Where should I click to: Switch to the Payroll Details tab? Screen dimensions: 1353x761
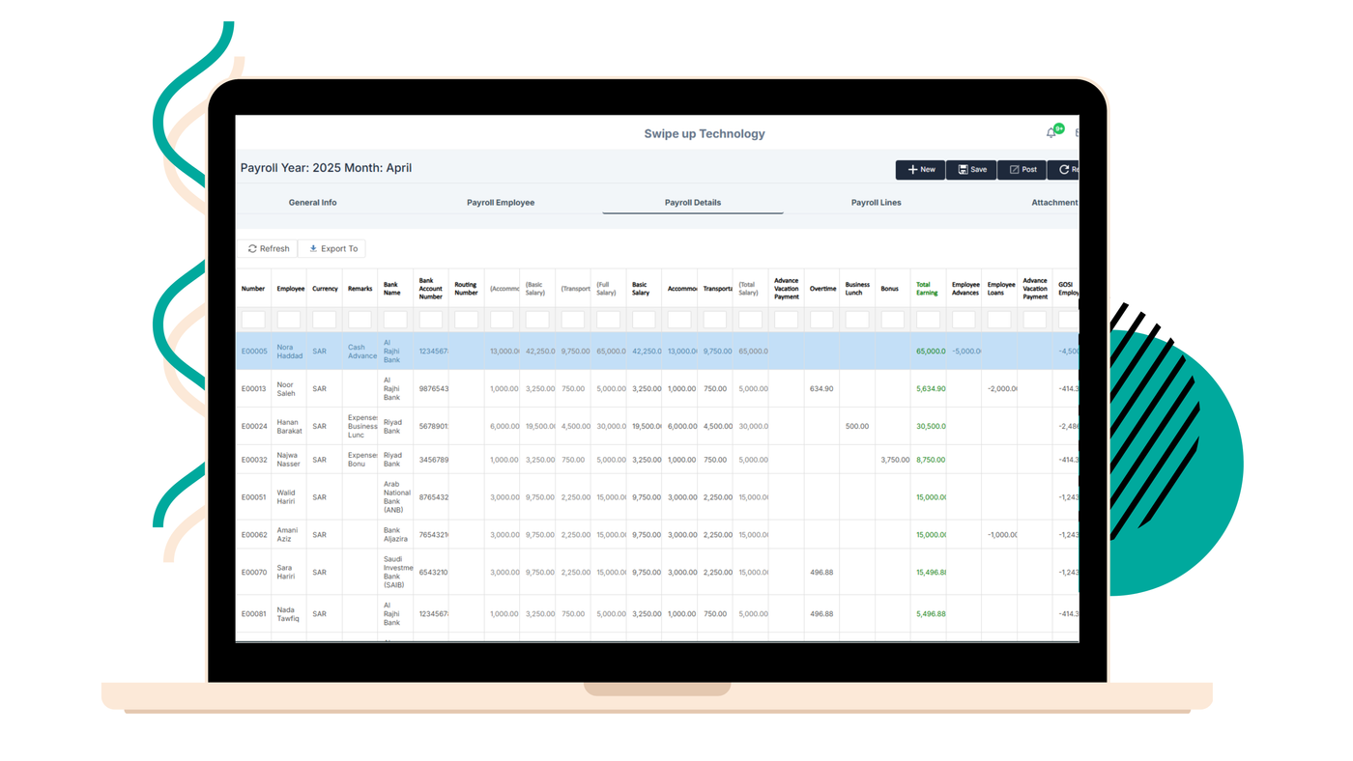[x=692, y=202]
